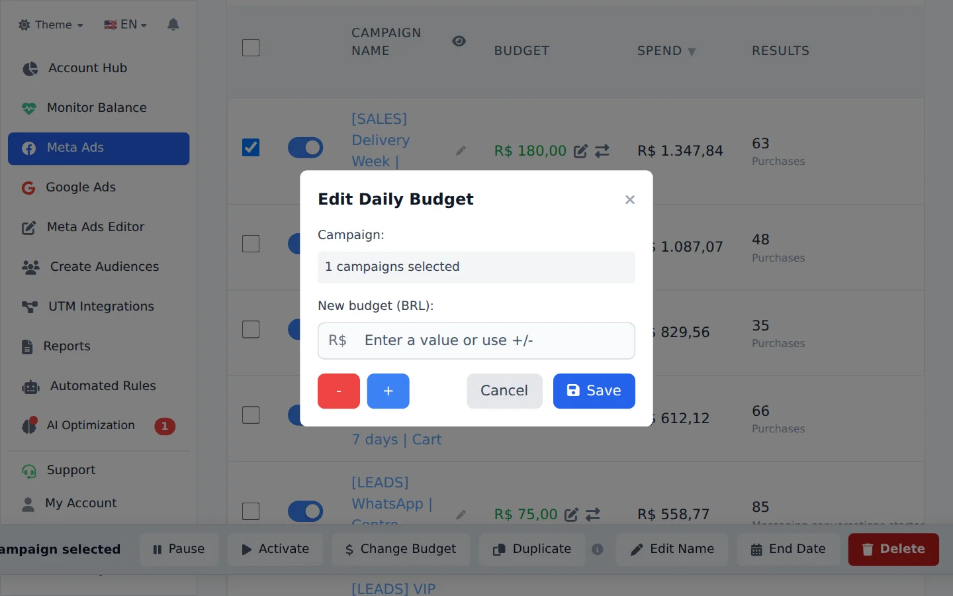Screen dimensions: 953x596
Task: Open the [SALES] Delivery Week campaign link
Action: pyautogui.click(x=381, y=140)
